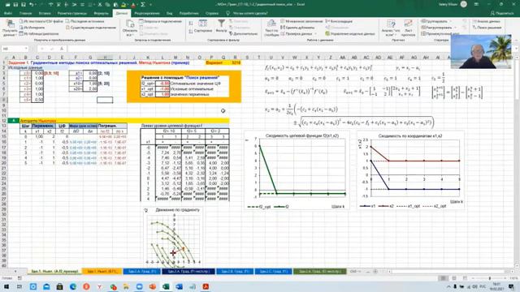This screenshot has width=520, height=292.
Task: Click From Table/Range (Из таблицы/диапазона)
Action: click(x=39, y=34)
